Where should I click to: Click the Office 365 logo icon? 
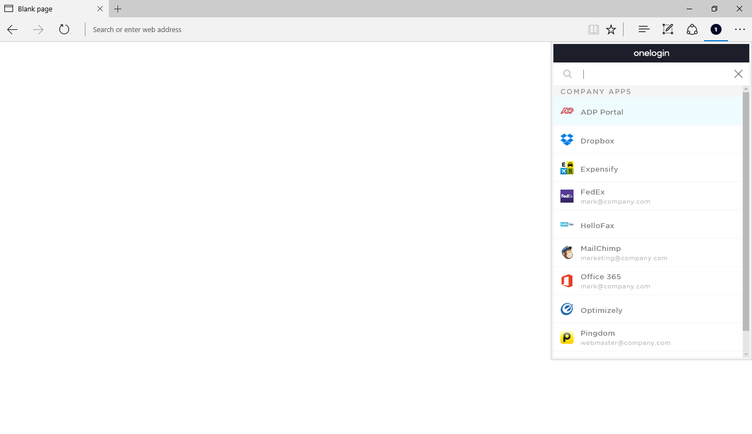(567, 281)
